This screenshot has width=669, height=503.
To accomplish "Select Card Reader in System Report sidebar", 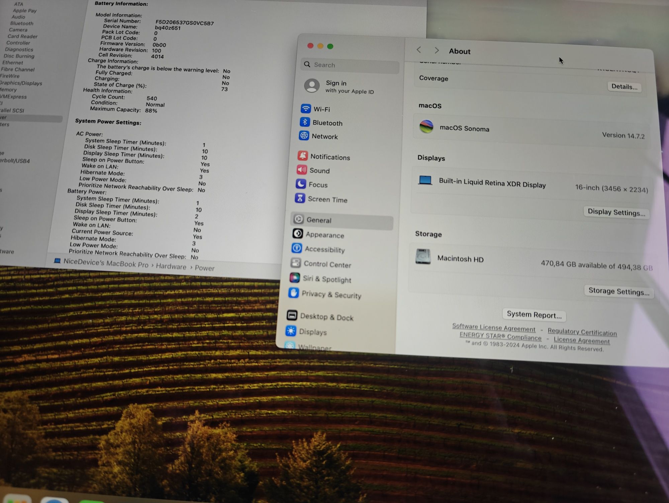I will tap(22, 36).
